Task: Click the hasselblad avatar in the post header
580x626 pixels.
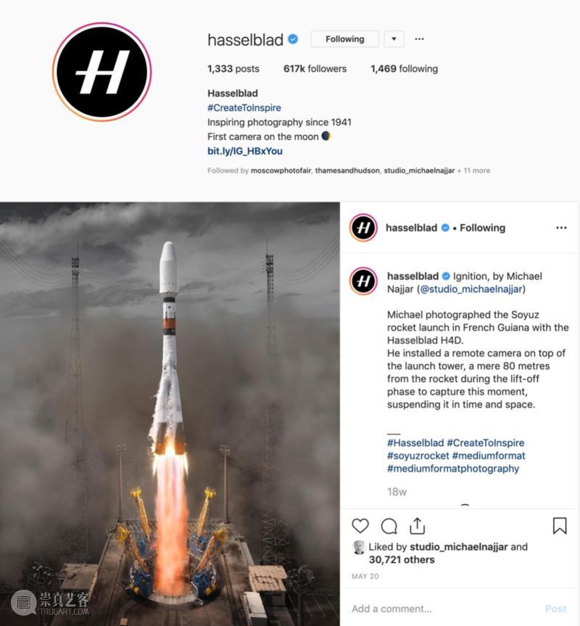Action: point(363,228)
